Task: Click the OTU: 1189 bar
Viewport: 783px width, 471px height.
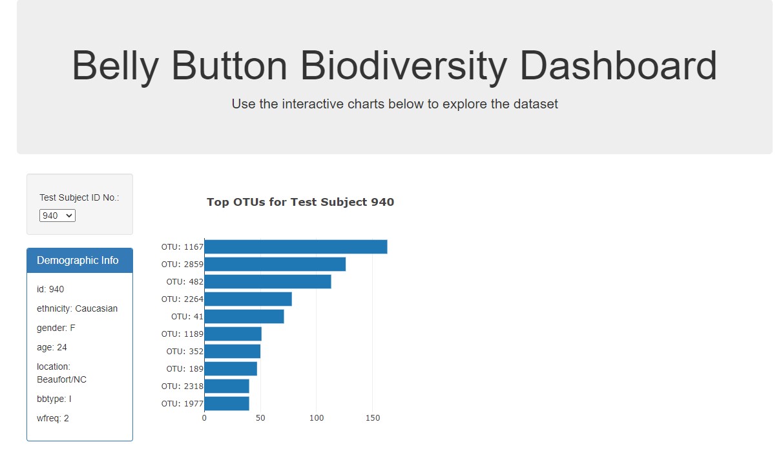Action: coord(233,334)
